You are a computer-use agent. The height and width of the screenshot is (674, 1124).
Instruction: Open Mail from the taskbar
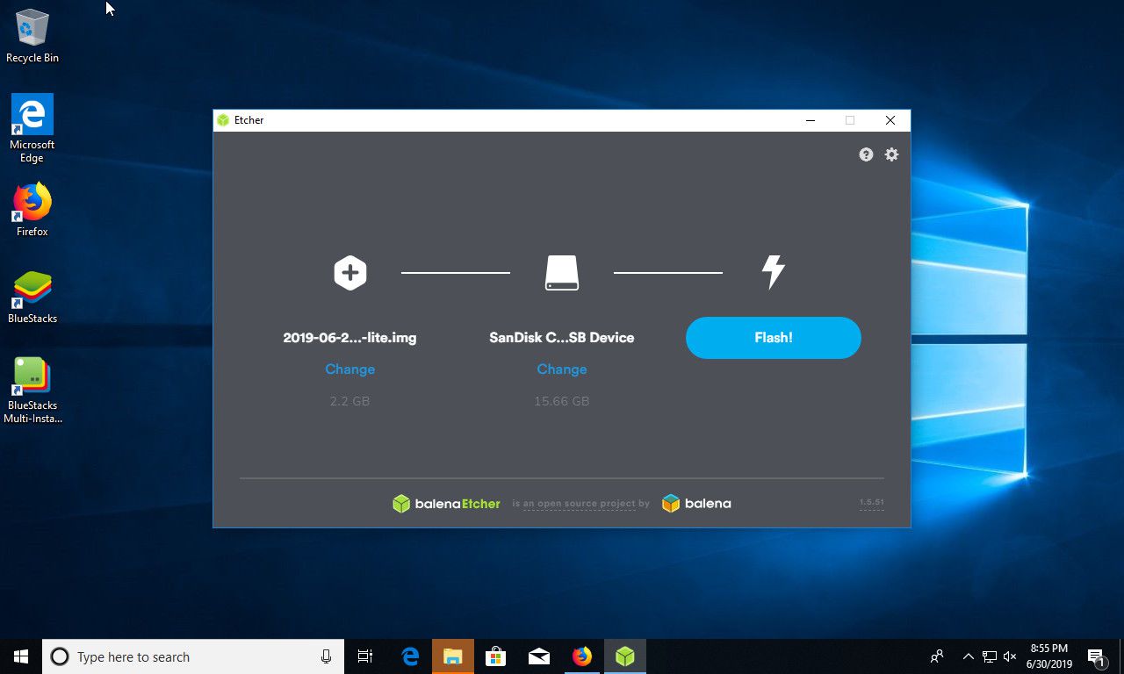(539, 656)
